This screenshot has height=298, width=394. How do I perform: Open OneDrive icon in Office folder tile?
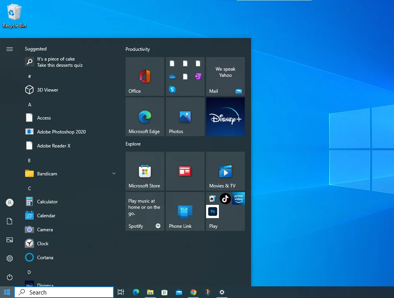click(x=172, y=76)
